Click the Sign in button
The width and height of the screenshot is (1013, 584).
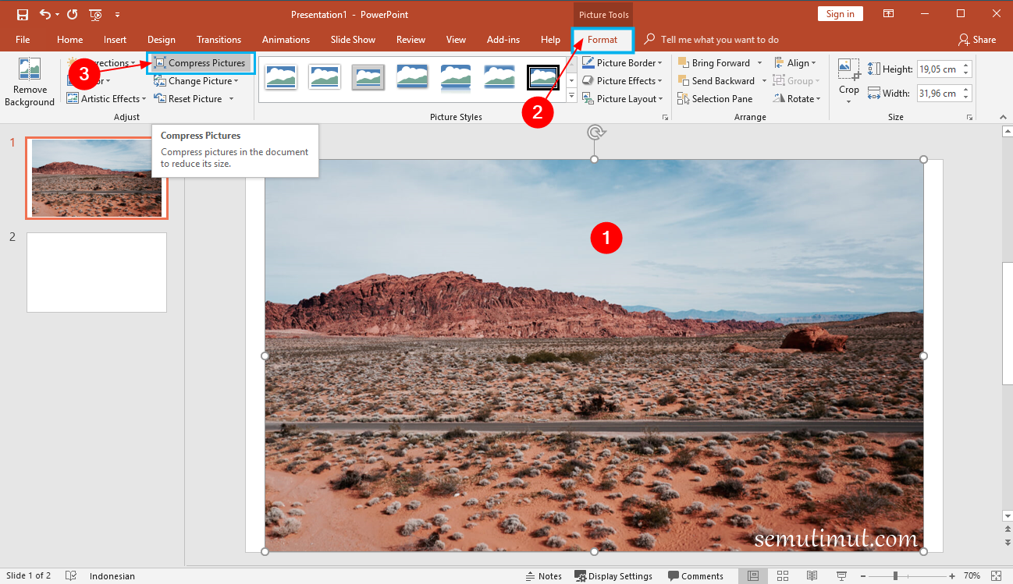pos(840,14)
